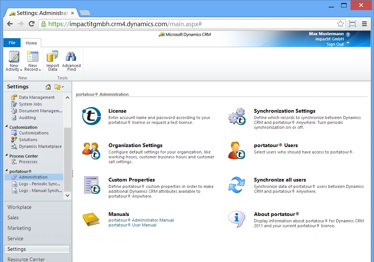Viewport: 374px width, 262px height.
Task: Open Solutions in sidebar
Action: point(28,140)
